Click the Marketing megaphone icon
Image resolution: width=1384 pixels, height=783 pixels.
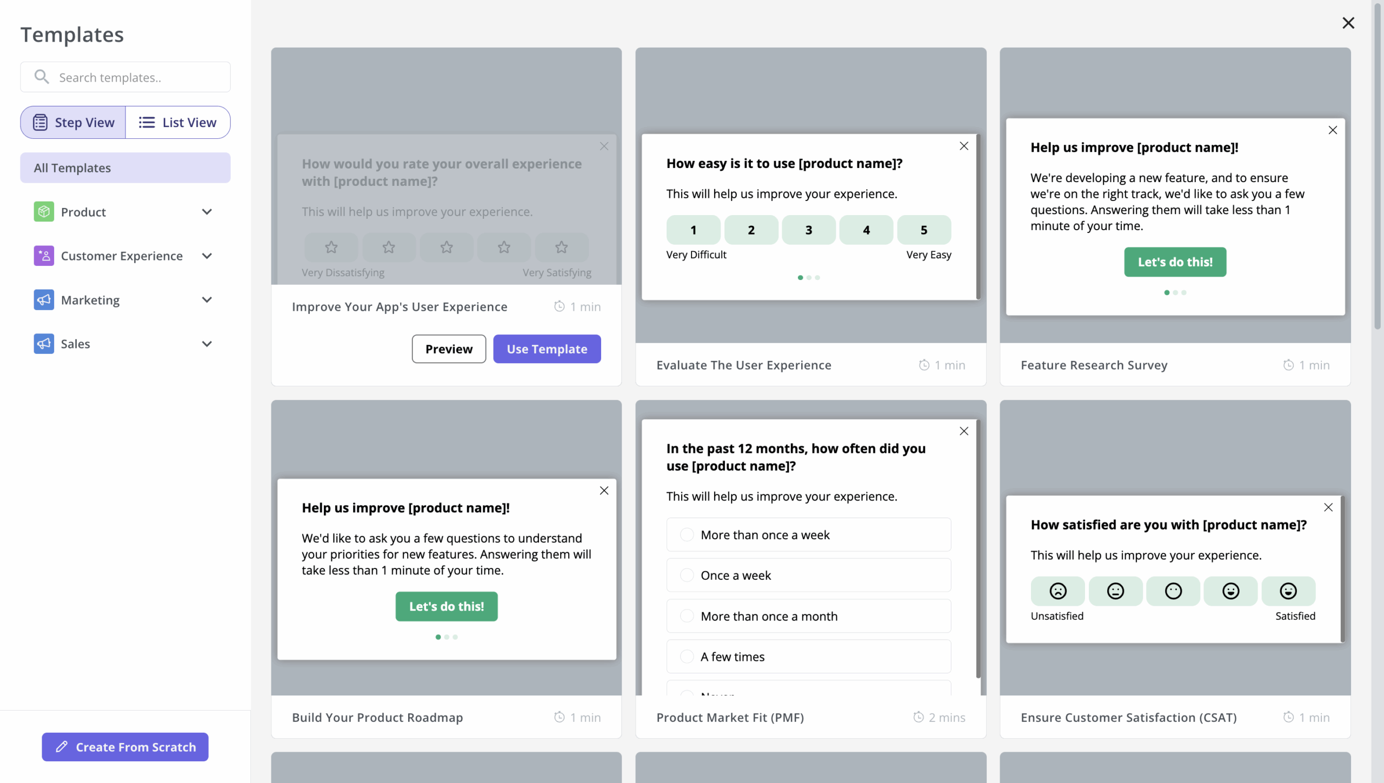[44, 300]
